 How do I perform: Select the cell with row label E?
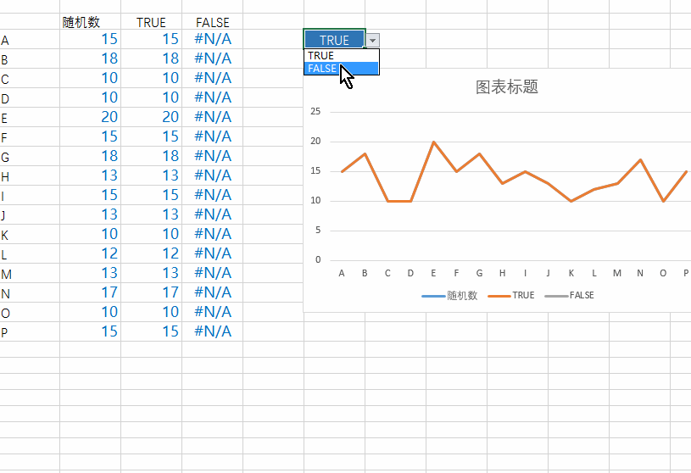(x=30, y=117)
